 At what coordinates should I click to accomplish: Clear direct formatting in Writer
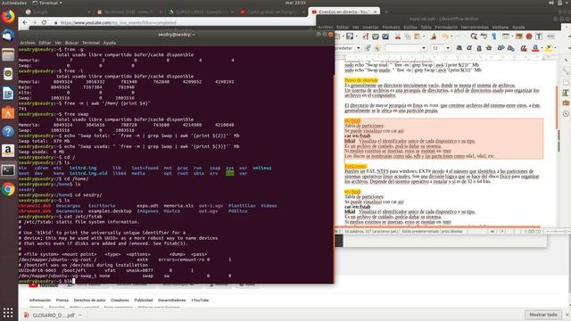point(524,47)
